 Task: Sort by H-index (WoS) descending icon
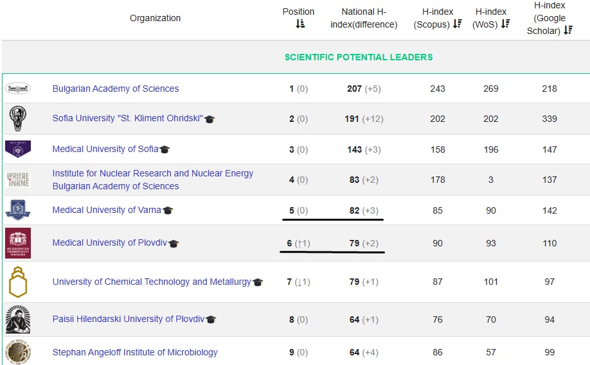pos(505,24)
